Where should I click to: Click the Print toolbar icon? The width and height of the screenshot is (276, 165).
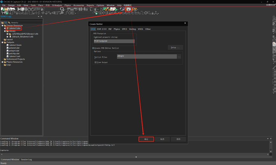[13, 9]
